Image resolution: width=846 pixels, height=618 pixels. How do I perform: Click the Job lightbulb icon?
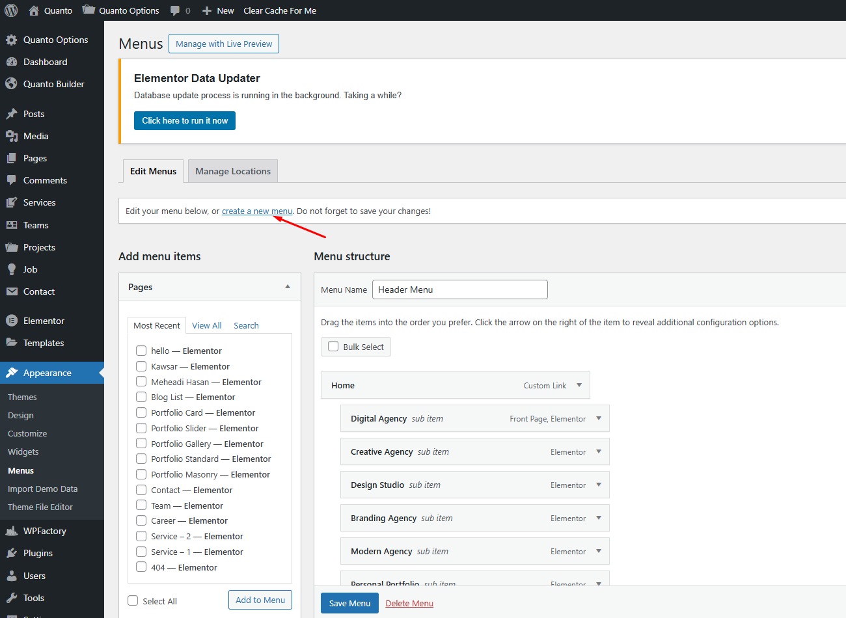click(x=12, y=269)
